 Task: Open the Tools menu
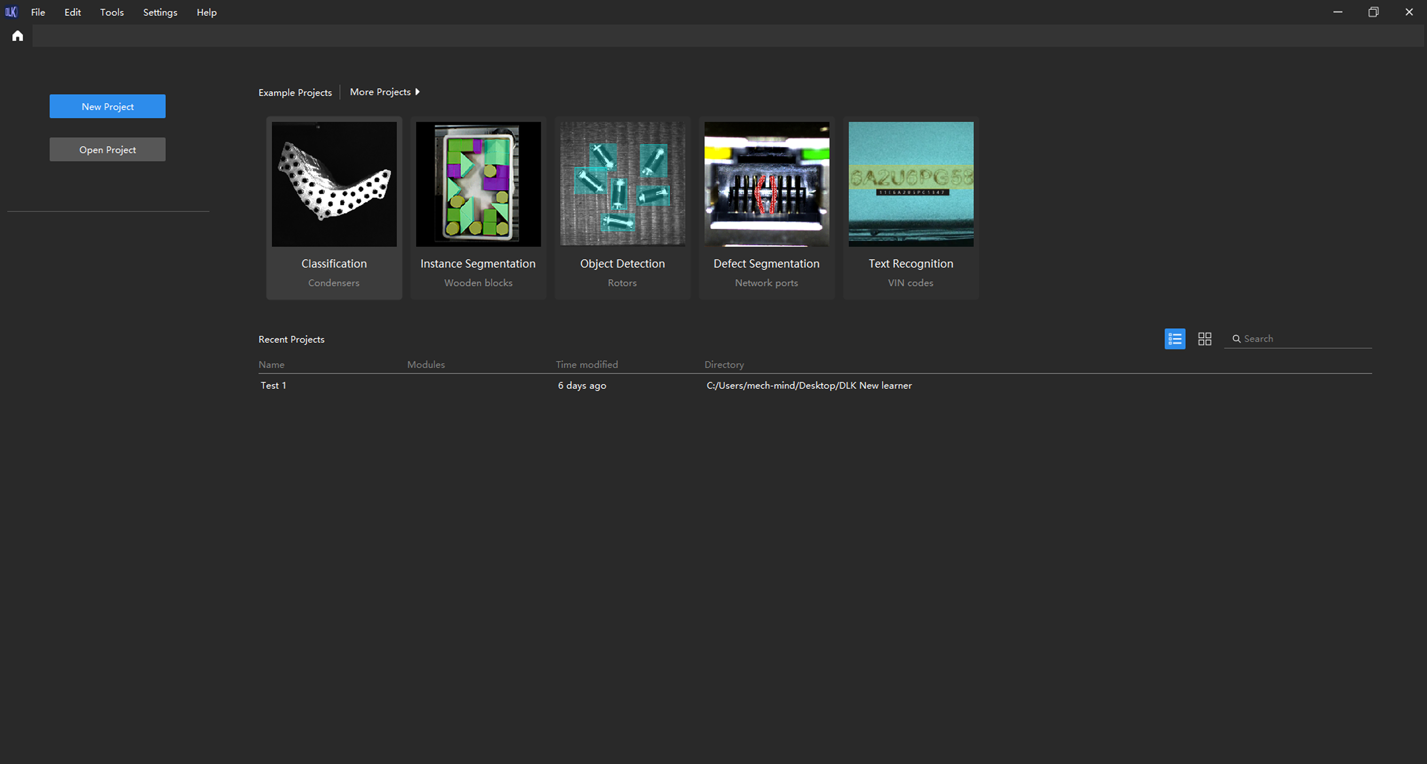pos(112,12)
